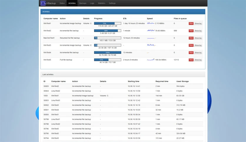
Task: Open the Backups tab
Action: [x=83, y=3]
